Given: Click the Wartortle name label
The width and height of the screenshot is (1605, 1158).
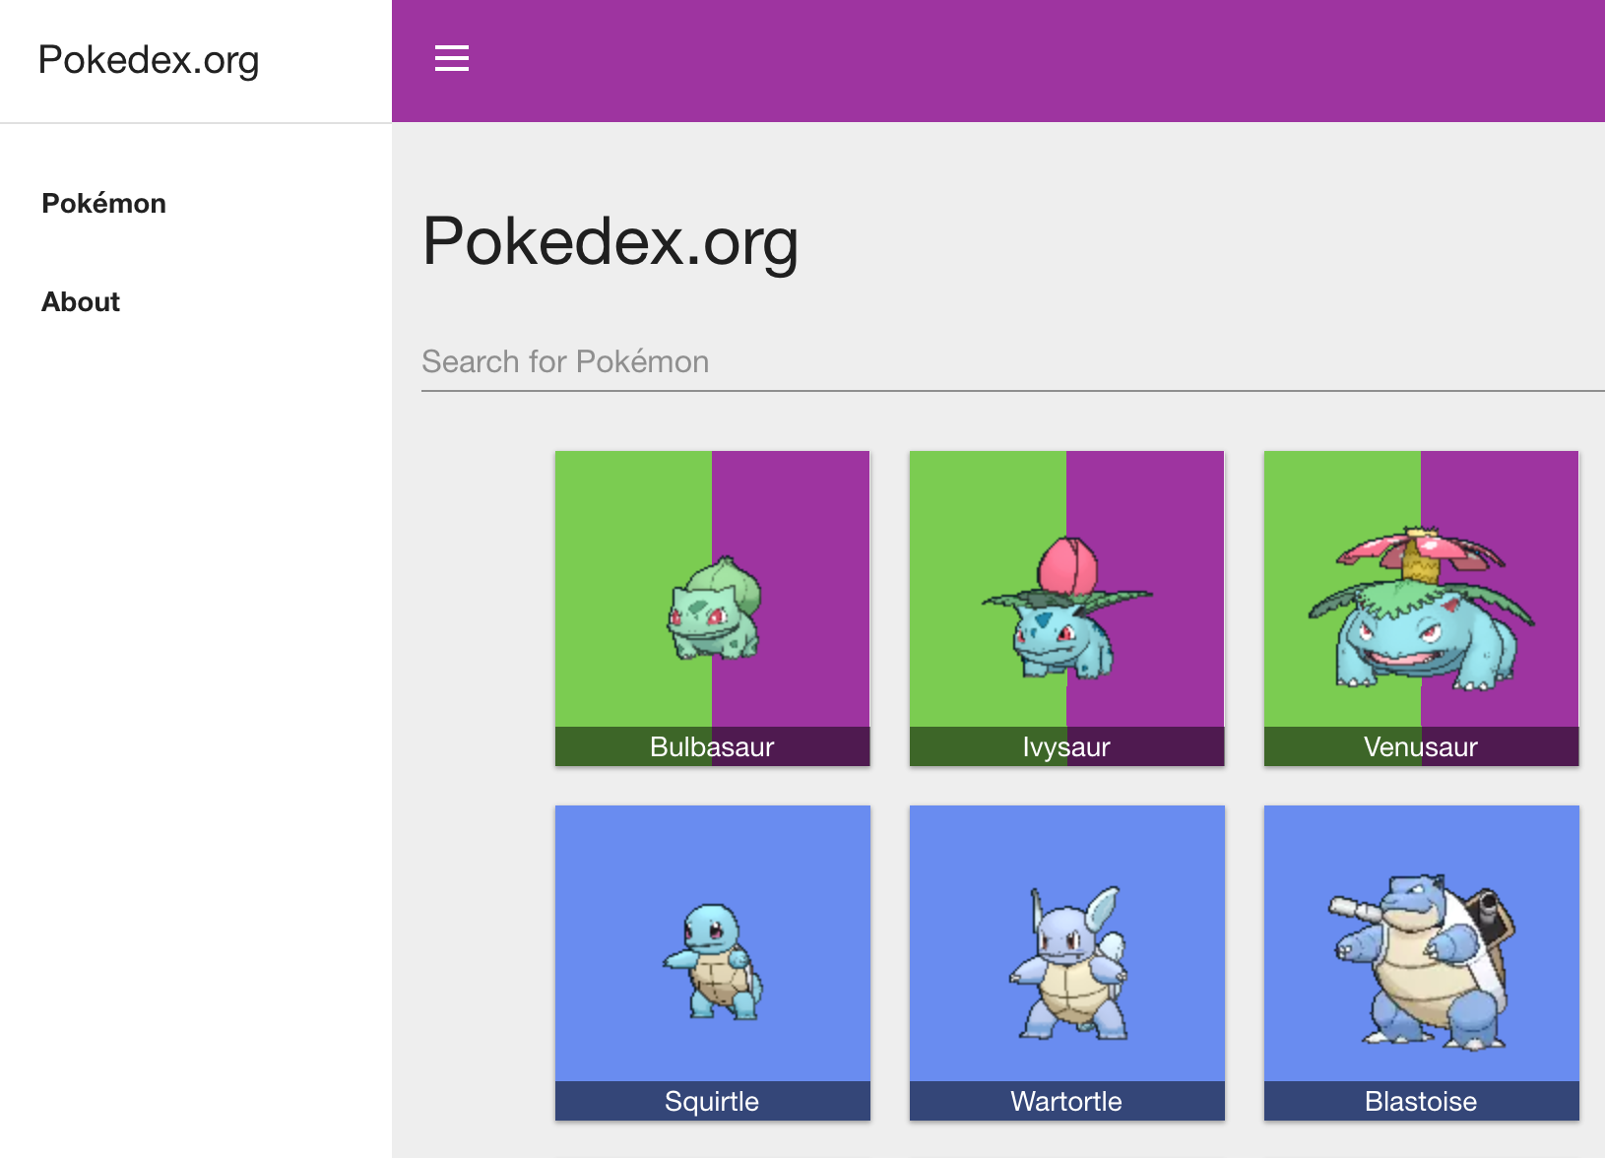Looking at the screenshot, I should coord(1066,1101).
